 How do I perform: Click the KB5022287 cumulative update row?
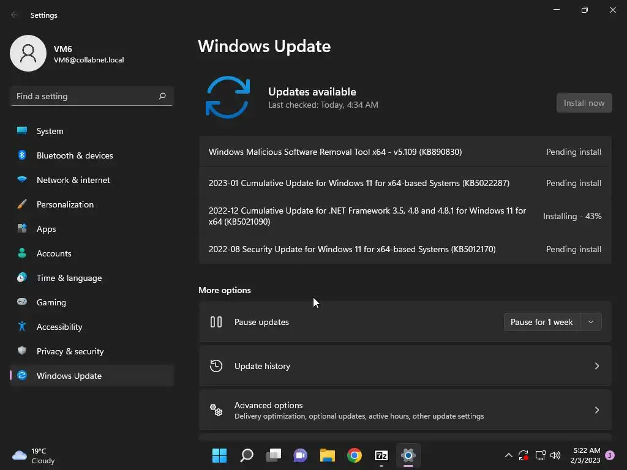[405, 182]
